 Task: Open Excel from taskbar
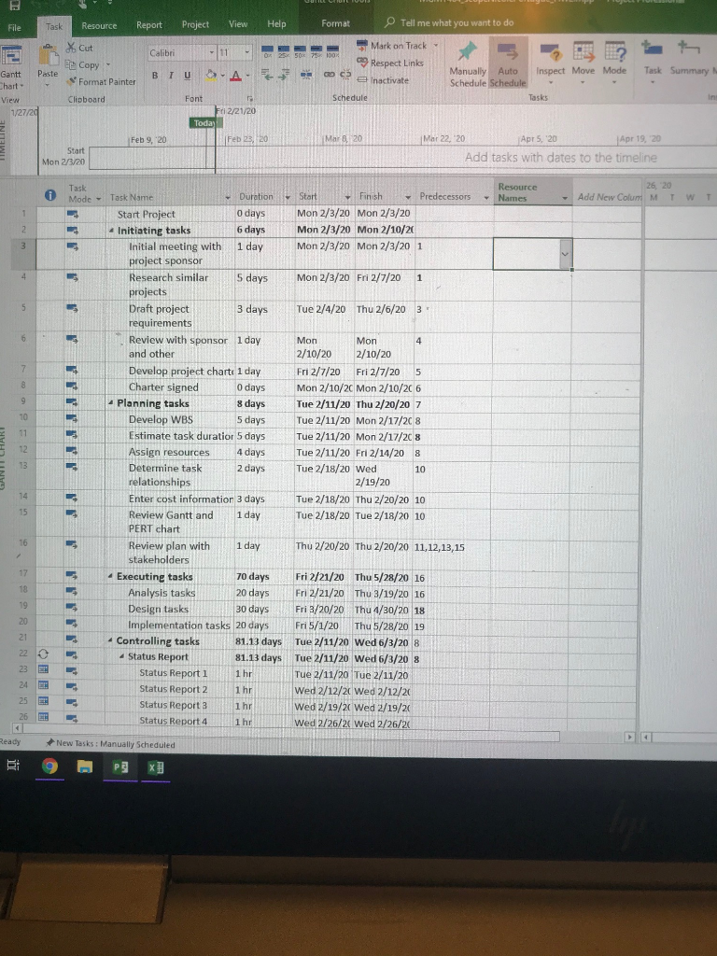[x=156, y=767]
